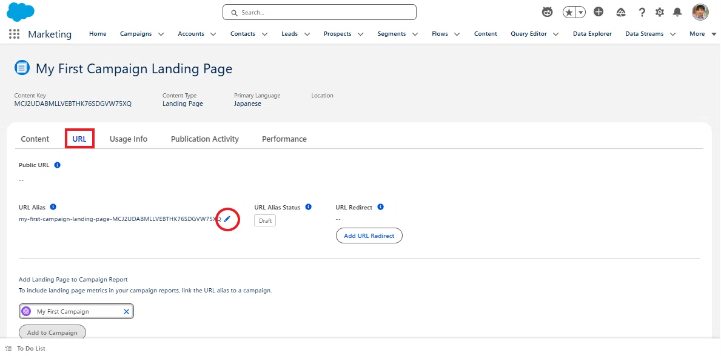Click the Add URL Redirect button
Screen dimensions: 721x356
tap(369, 236)
